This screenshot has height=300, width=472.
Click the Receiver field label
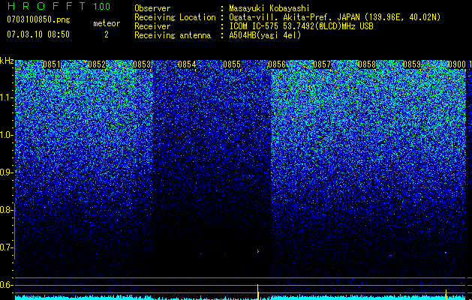pos(152,26)
